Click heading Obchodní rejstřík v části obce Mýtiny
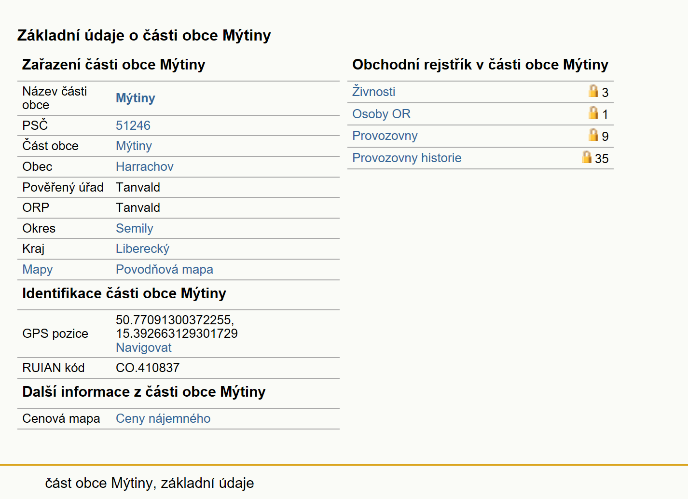The height and width of the screenshot is (499, 688). point(481,65)
